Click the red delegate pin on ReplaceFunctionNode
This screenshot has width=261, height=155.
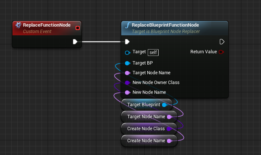tap(77, 28)
